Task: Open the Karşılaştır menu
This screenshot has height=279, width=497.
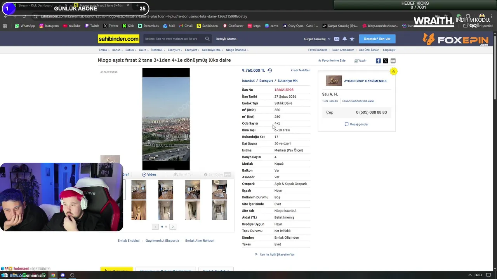Action: click(x=389, y=50)
